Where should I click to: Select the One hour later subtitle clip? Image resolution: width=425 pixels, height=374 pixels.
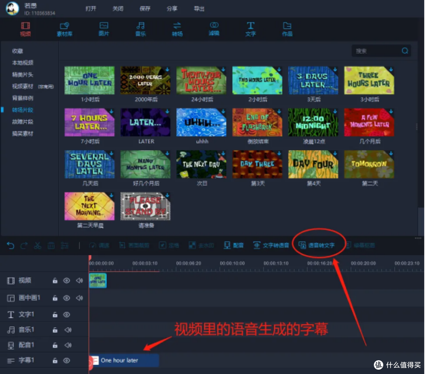click(124, 361)
